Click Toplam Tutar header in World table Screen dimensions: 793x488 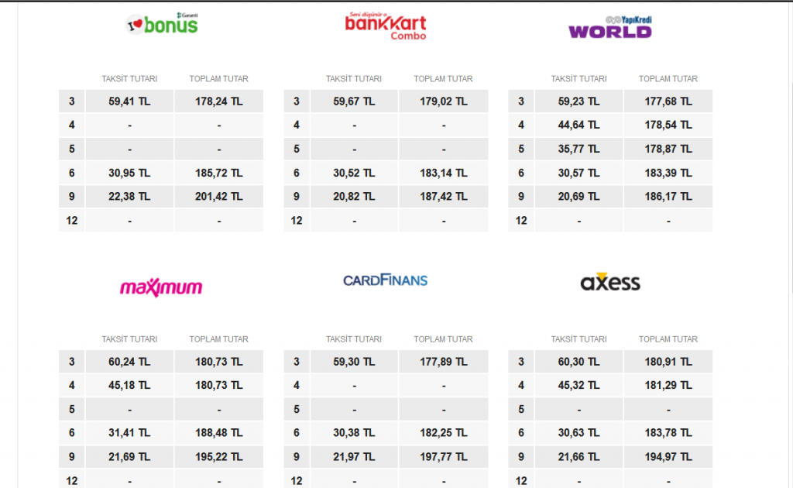pyautogui.click(x=668, y=79)
